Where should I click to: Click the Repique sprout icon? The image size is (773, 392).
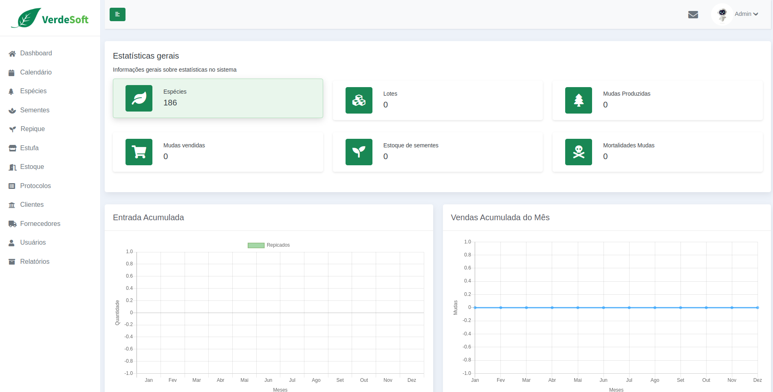click(x=13, y=129)
